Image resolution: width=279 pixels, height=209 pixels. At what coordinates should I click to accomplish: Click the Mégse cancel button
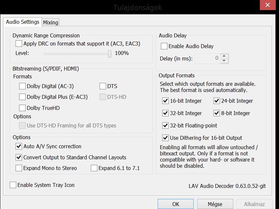coord(215,204)
